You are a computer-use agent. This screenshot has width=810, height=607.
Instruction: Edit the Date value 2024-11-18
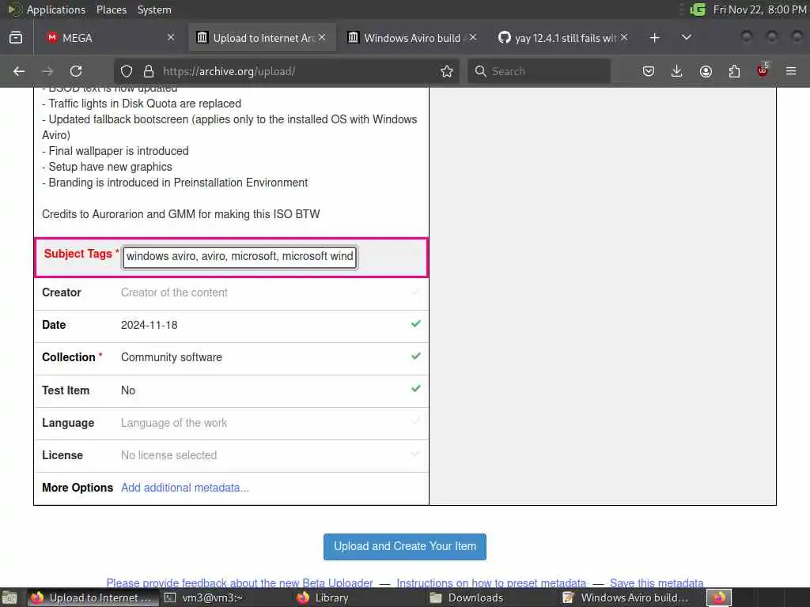click(x=150, y=325)
